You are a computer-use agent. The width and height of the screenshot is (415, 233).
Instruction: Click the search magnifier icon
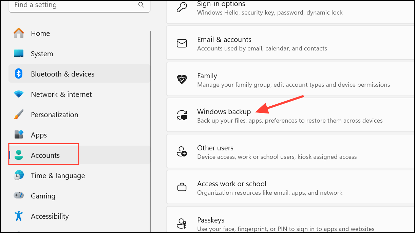(x=141, y=5)
